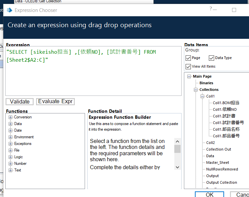This screenshot has height=197, width=249.
Task: Click the Function Detail scrollbar thumb
Action: click(x=178, y=149)
